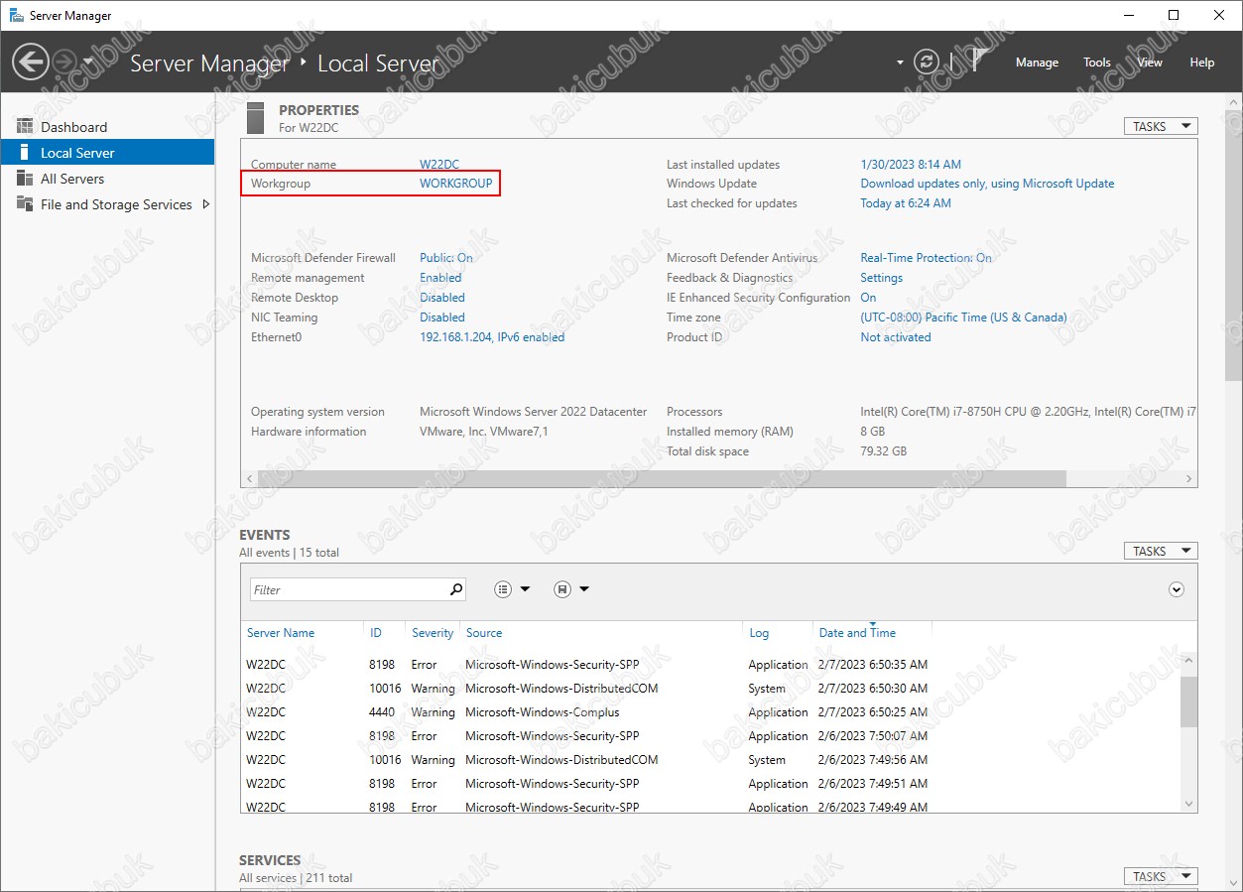Click Enabled next to Remote management

[x=440, y=278]
